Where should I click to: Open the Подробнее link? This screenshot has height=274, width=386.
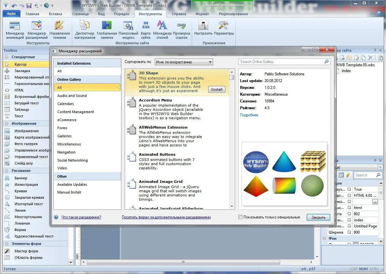click(x=249, y=115)
